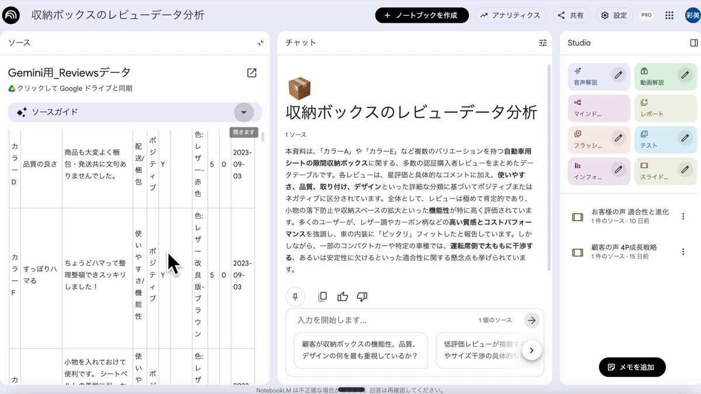
Task: Click the マインド... mindmap tile
Action: pyautogui.click(x=599, y=108)
